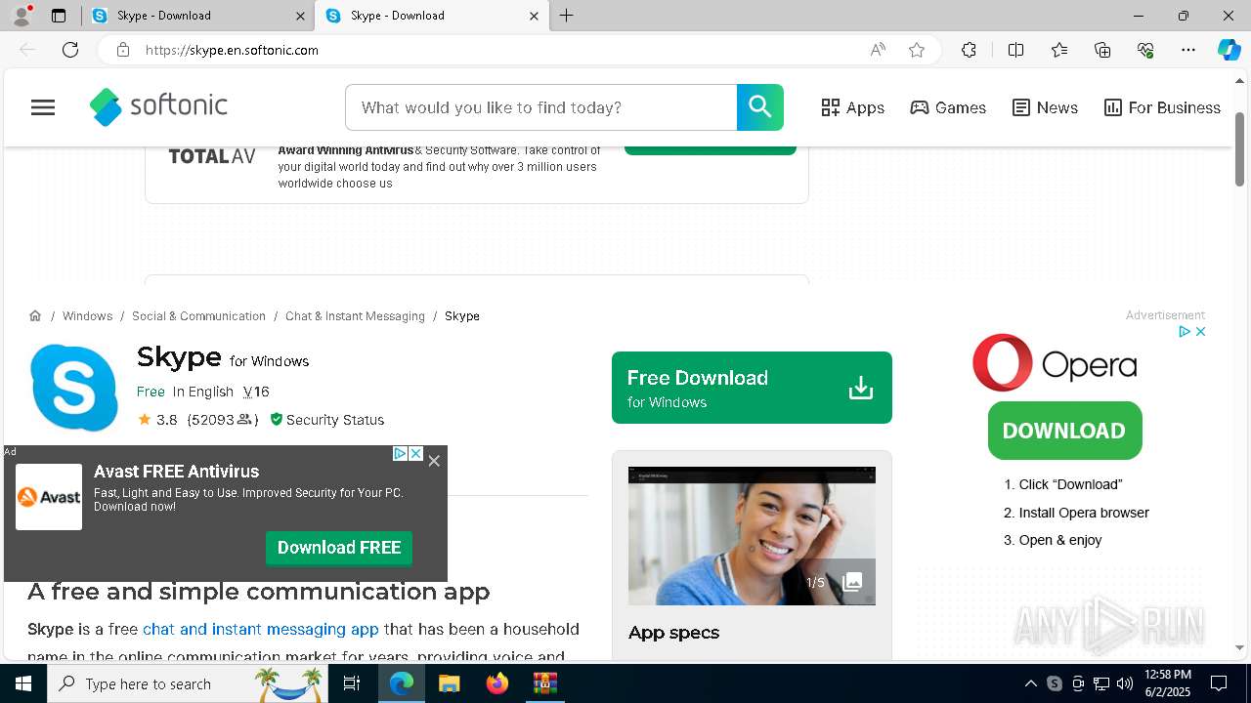Open WinRAR from the taskbar
Viewport: 1251px width, 703px height.
(545, 683)
